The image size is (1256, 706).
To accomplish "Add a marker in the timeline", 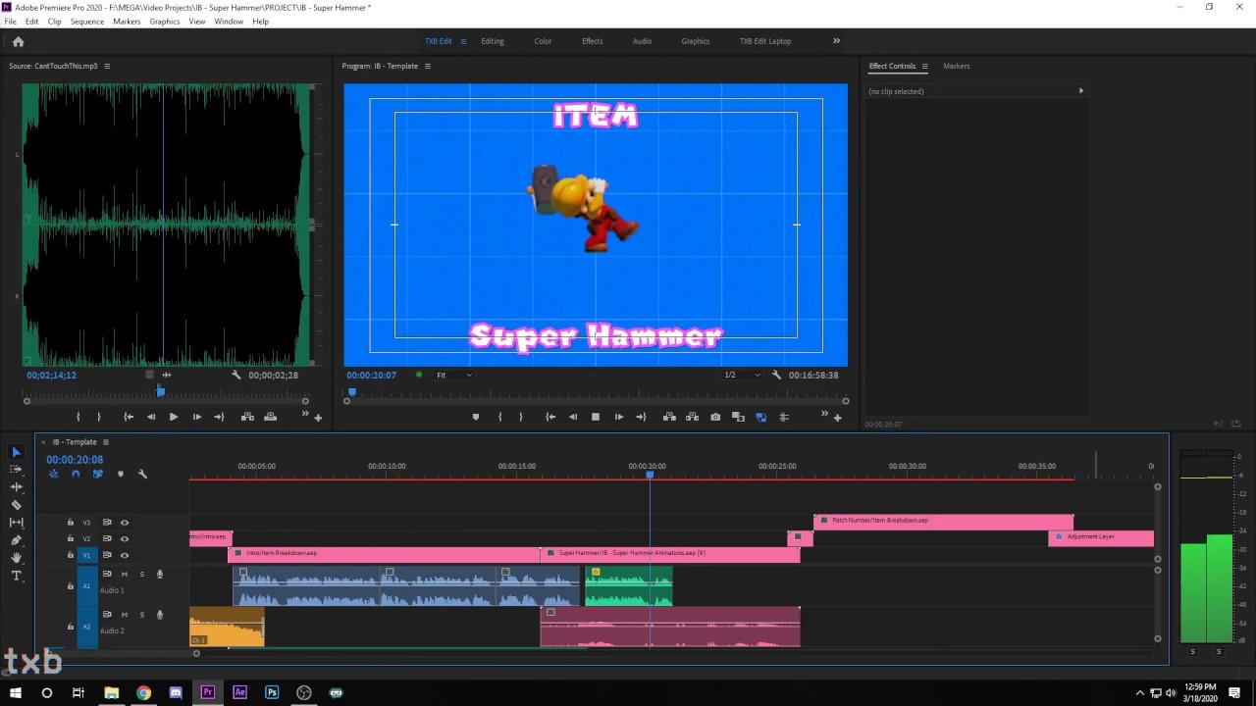I will click(x=121, y=474).
